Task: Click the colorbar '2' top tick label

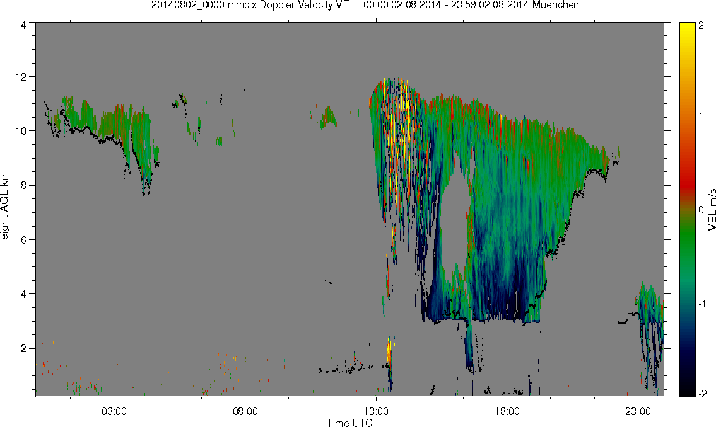Action: [701, 26]
